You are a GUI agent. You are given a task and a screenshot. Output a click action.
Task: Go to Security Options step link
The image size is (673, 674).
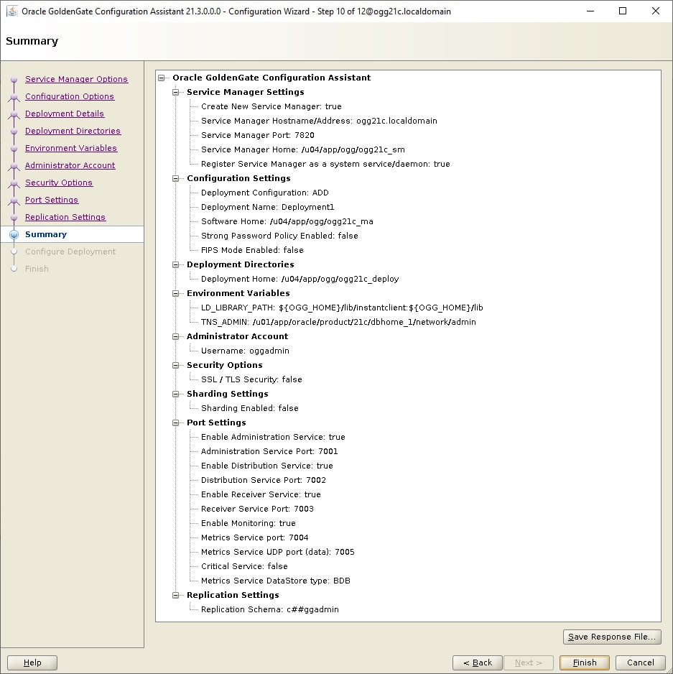59,183
